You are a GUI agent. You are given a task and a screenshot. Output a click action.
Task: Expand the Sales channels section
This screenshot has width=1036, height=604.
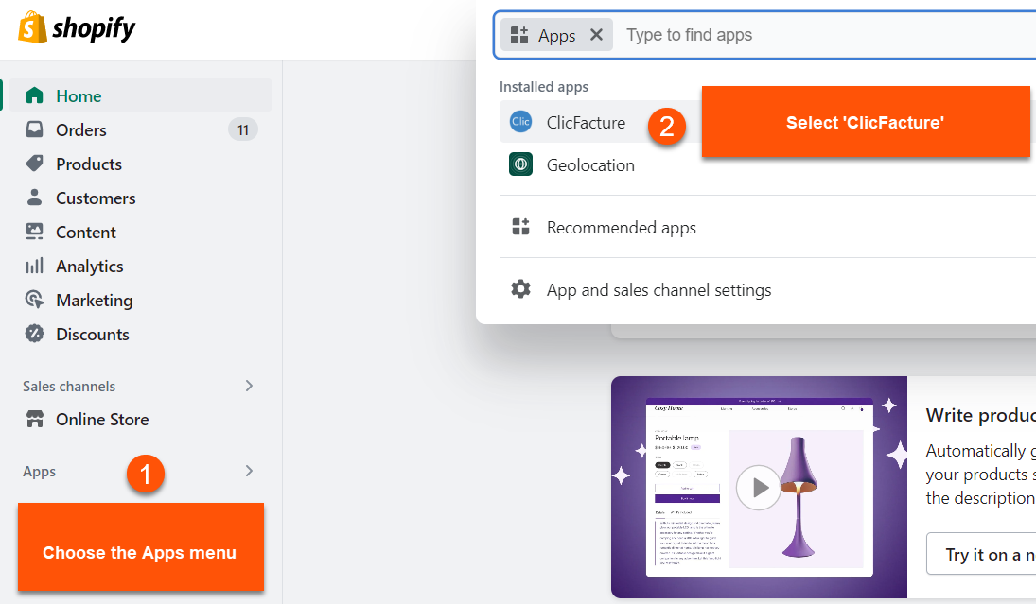249,386
